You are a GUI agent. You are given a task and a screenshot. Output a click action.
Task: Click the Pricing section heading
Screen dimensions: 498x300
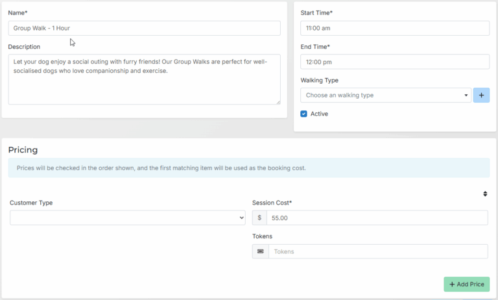pyautogui.click(x=23, y=150)
